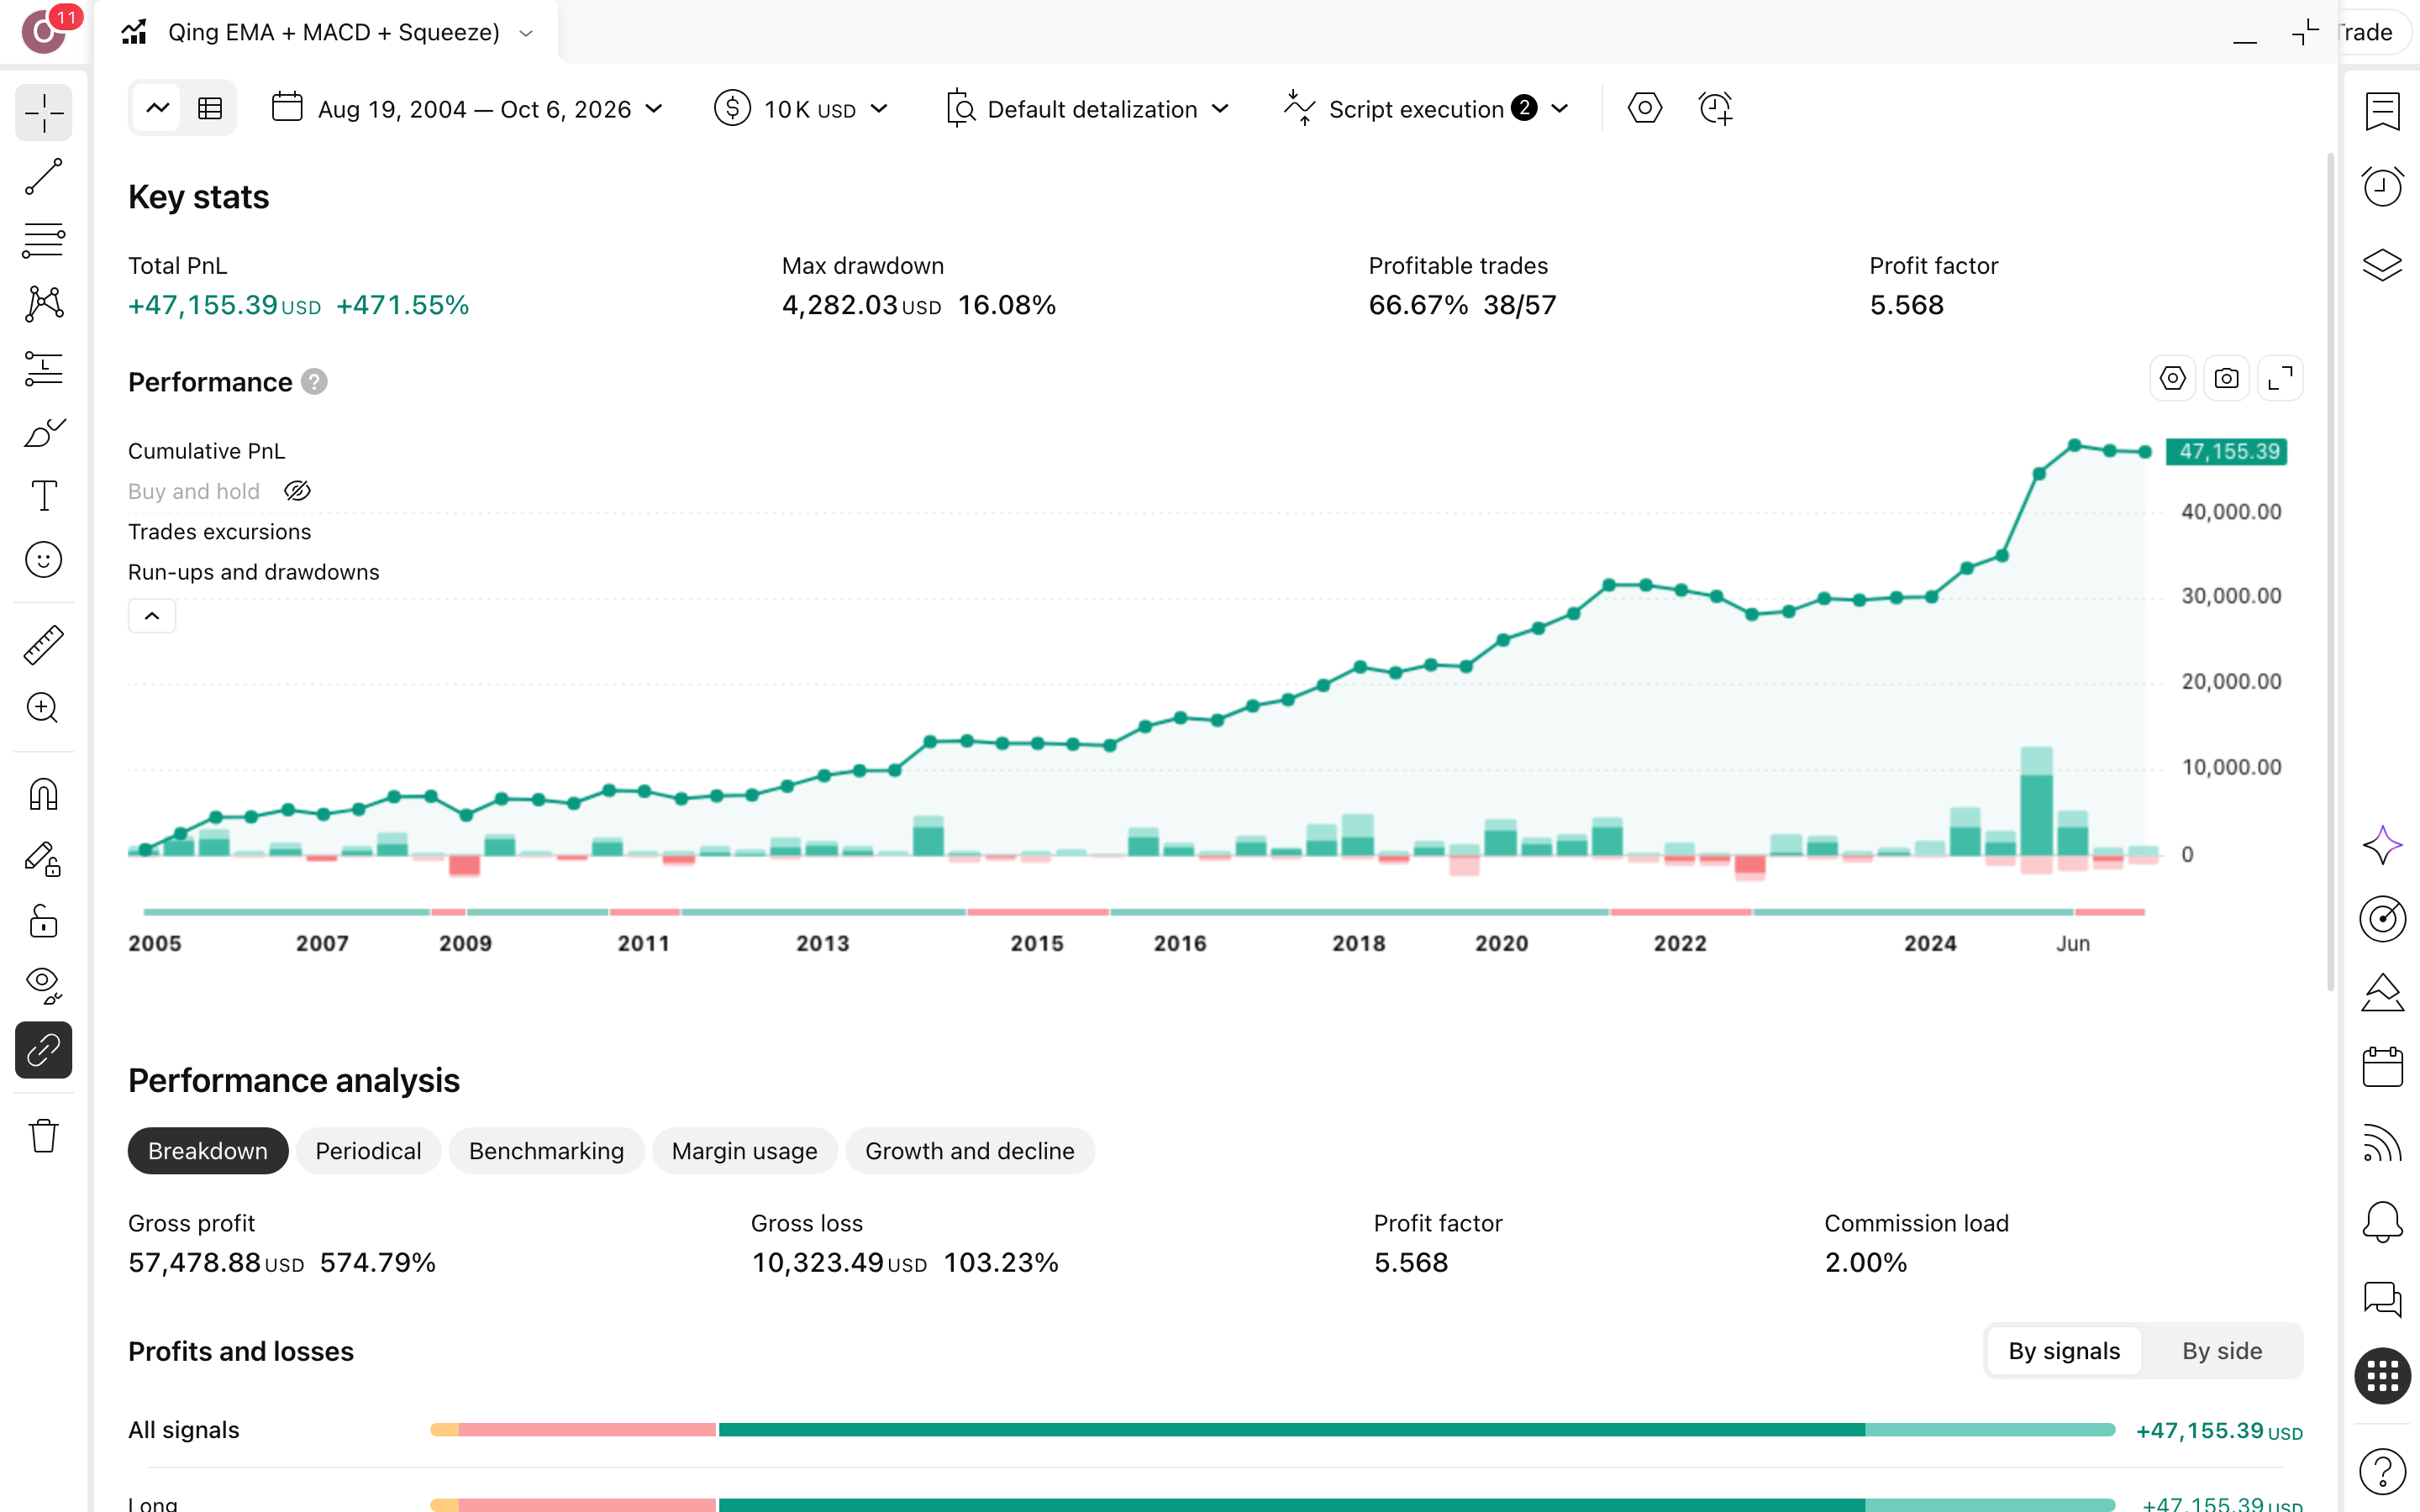Image resolution: width=2420 pixels, height=1512 pixels.
Task: Toggle lock all drawings
Action: coord(44,922)
